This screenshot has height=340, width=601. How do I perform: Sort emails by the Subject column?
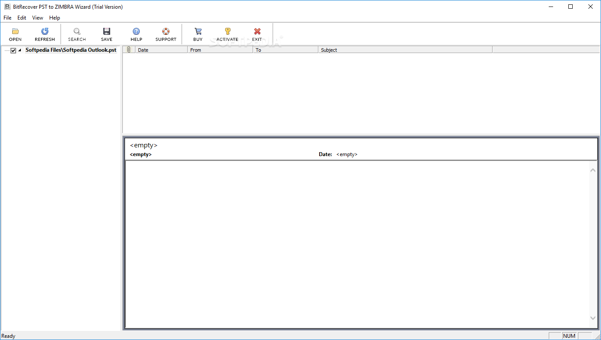pyautogui.click(x=405, y=50)
